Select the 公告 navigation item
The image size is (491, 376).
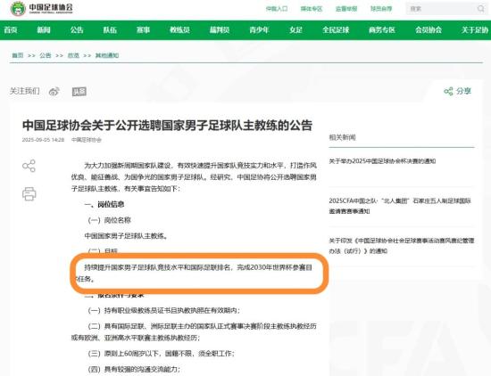tap(77, 30)
